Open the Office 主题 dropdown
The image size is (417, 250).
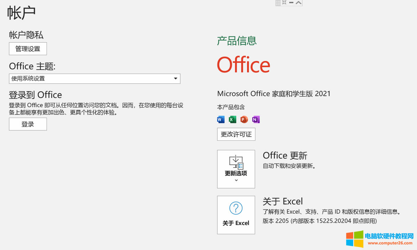tap(176, 79)
